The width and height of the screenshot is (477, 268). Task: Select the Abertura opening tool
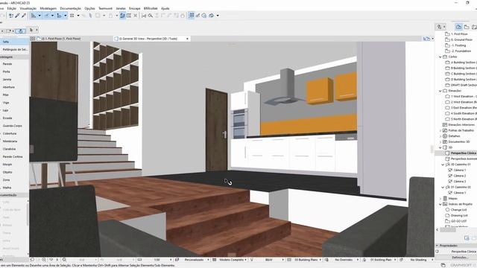click(x=14, y=87)
